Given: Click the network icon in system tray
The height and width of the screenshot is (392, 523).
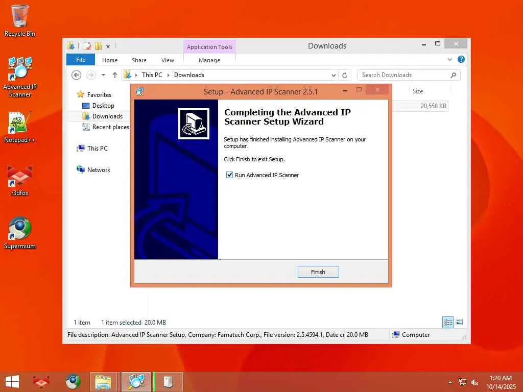Looking at the screenshot, I should (x=462, y=382).
